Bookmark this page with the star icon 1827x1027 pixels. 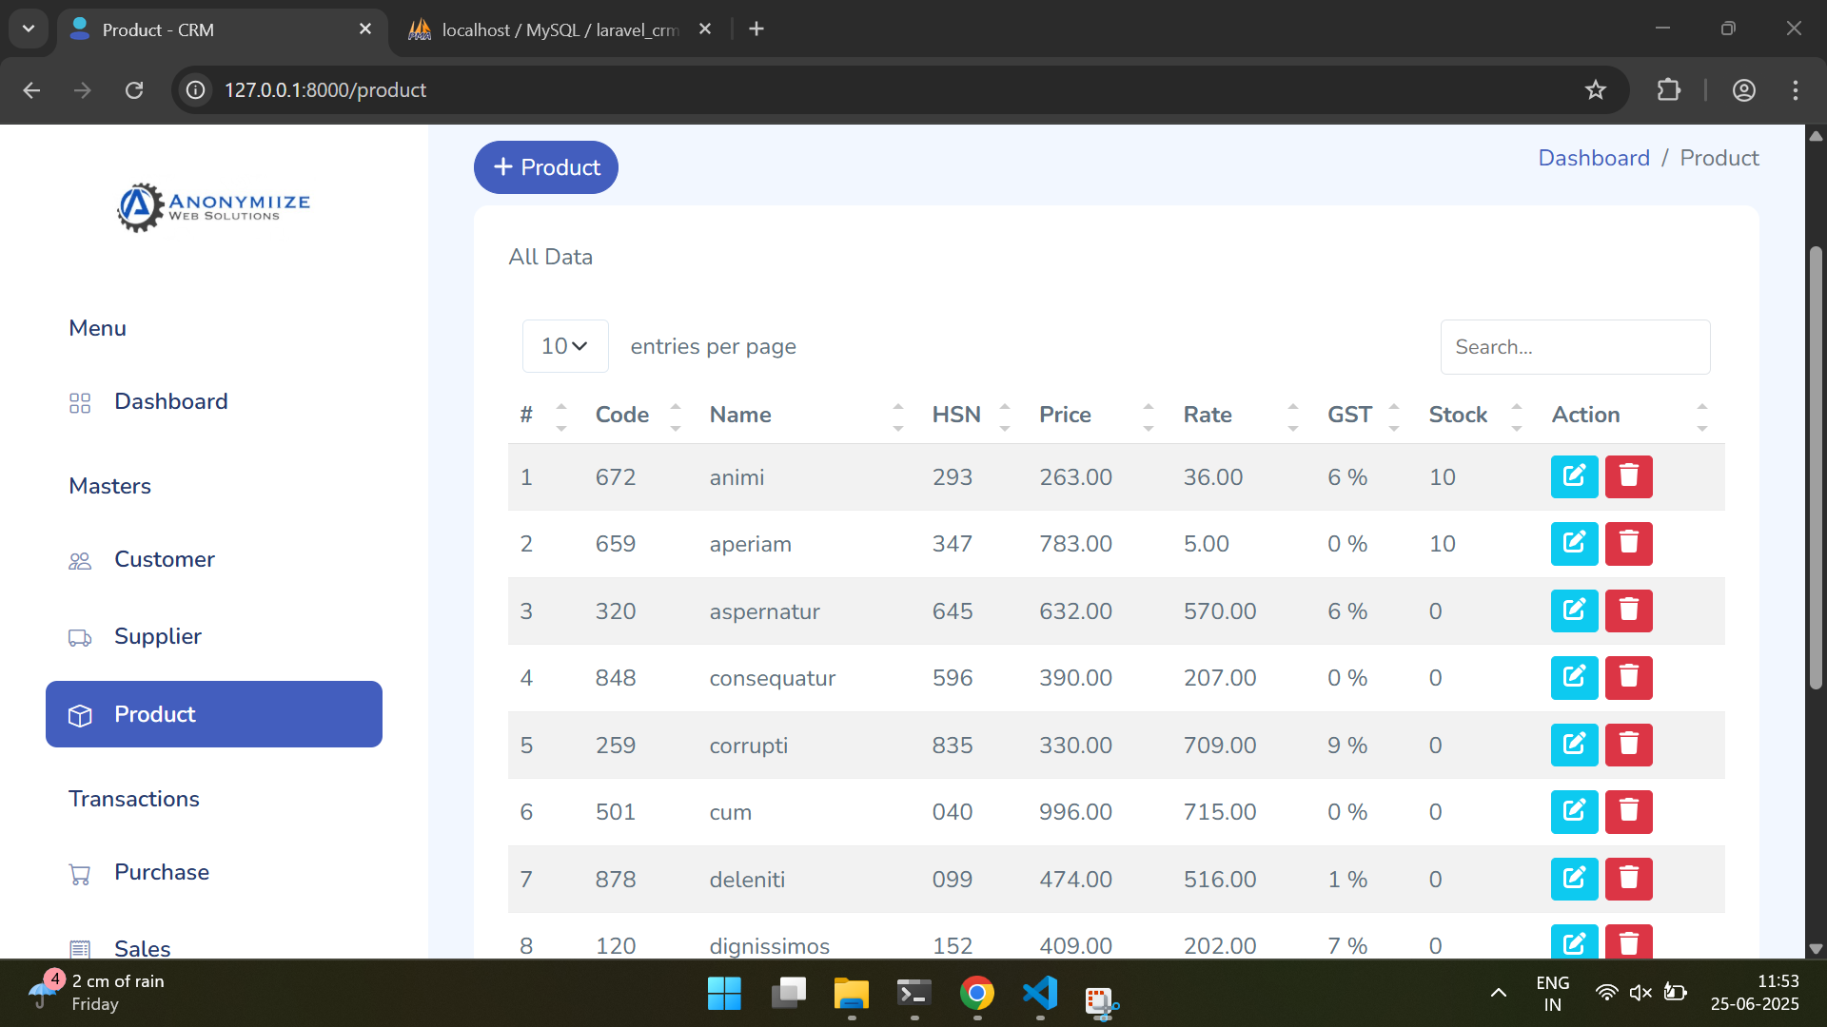pos(1595,90)
